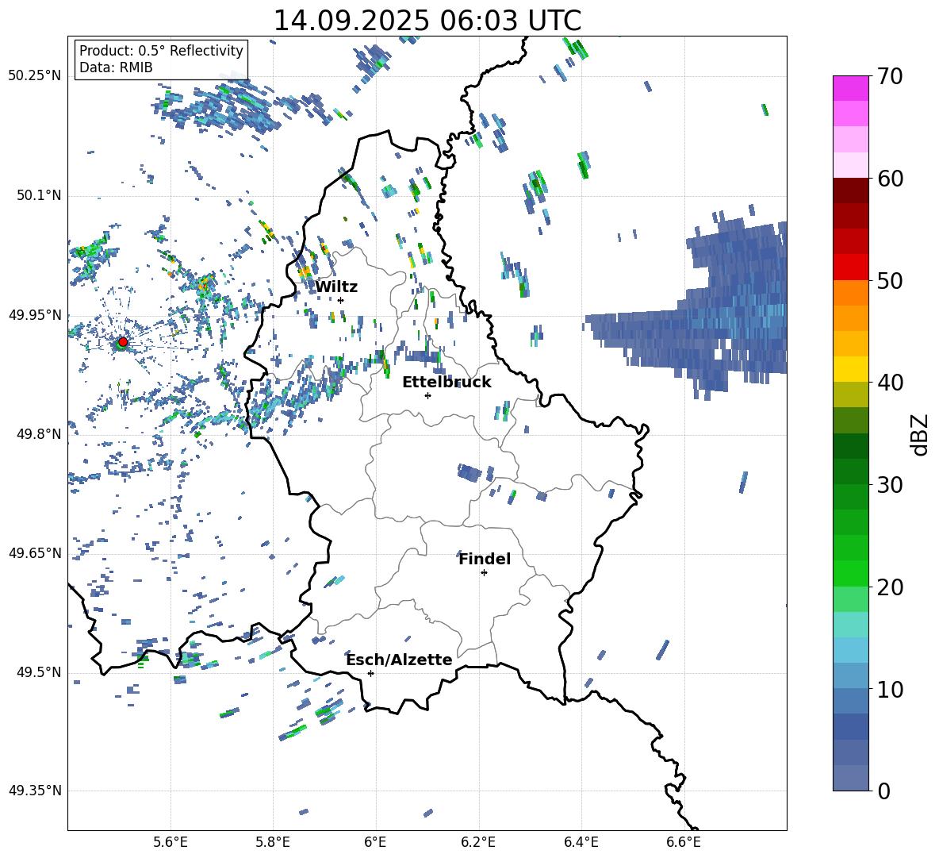Click the Esch/Alzette station cross marker
939x858 pixels.
pos(370,673)
